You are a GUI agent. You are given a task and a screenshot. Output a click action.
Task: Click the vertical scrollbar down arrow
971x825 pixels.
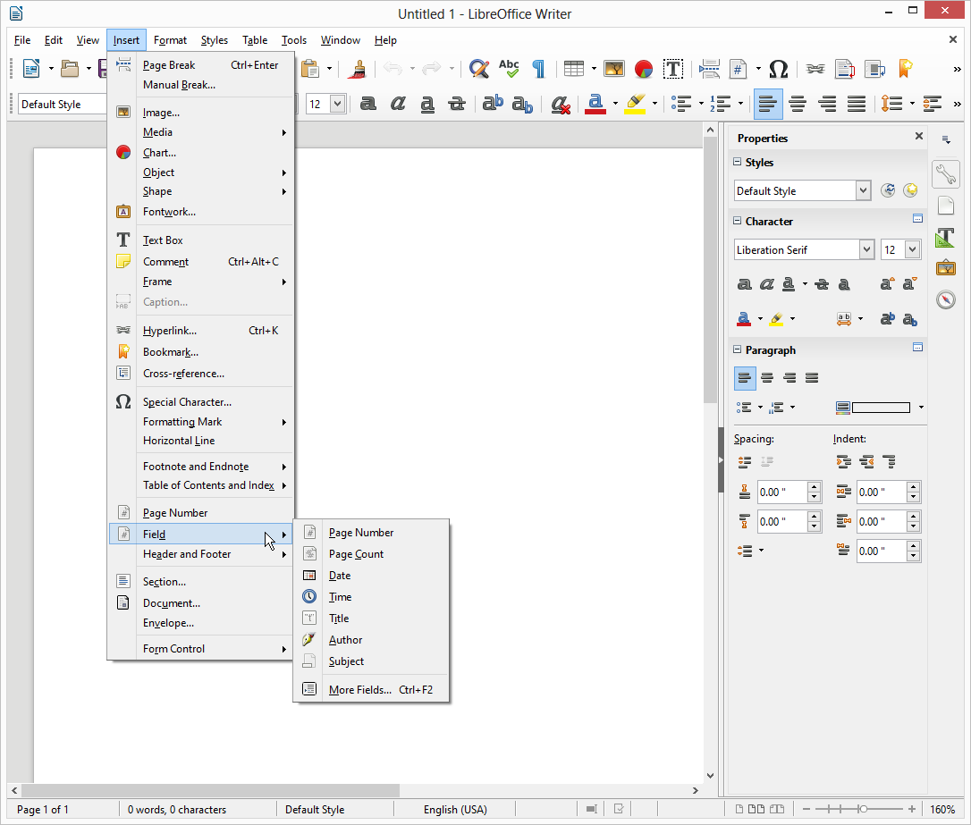[710, 775]
